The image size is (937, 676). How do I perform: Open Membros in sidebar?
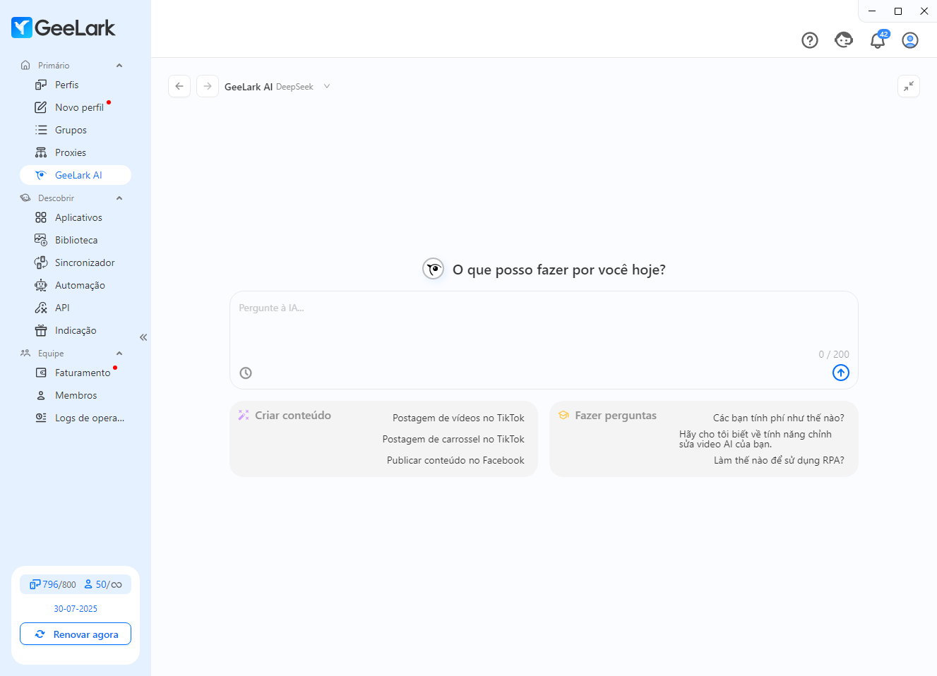coord(76,395)
